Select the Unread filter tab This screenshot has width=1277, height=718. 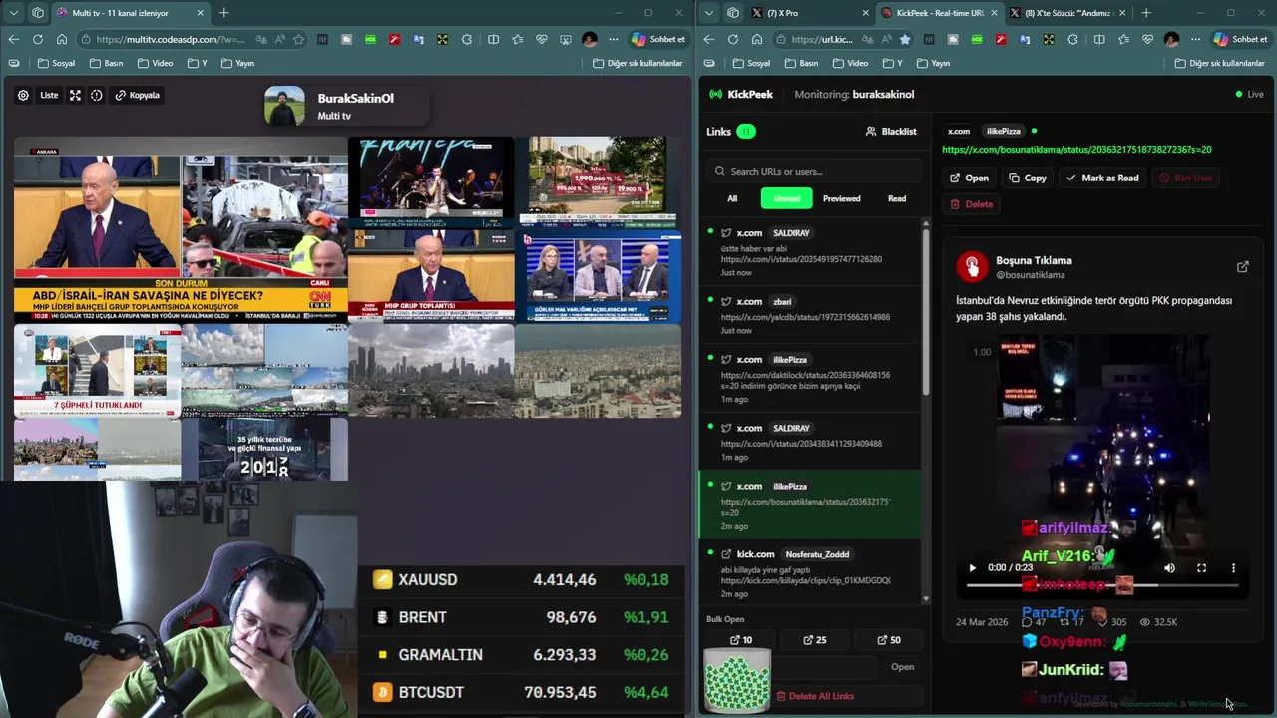787,198
